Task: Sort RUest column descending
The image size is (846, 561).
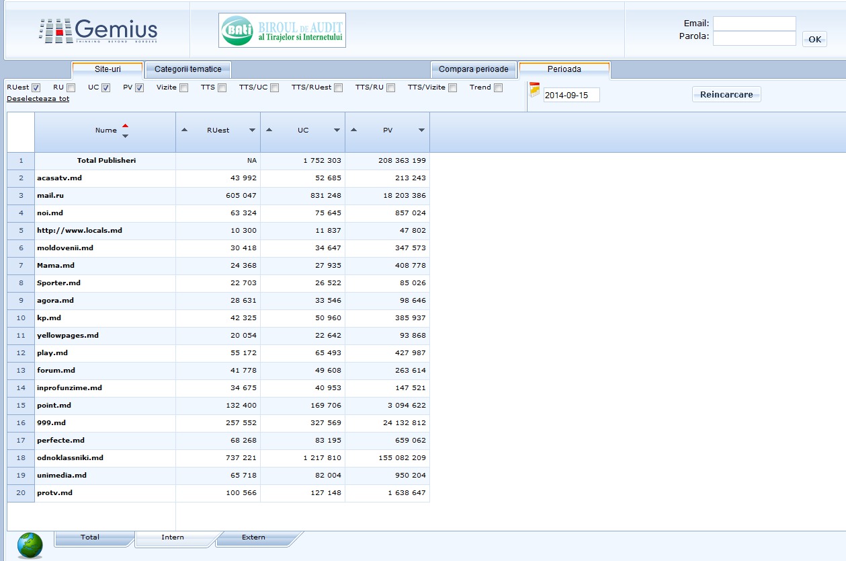Action: [x=253, y=130]
